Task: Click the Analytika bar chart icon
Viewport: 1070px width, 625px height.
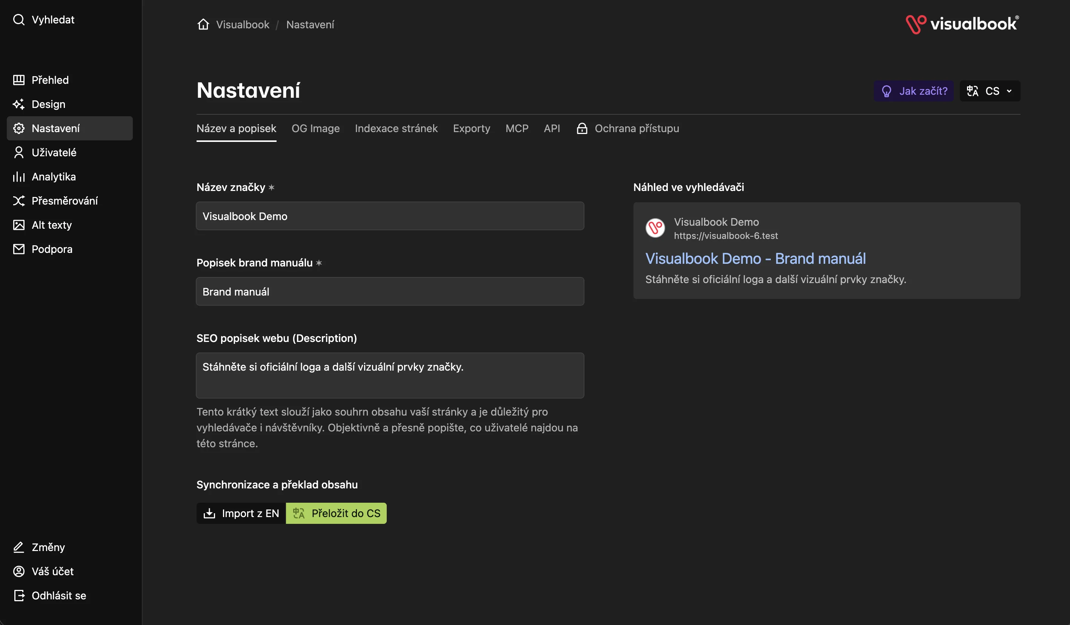Action: point(19,177)
